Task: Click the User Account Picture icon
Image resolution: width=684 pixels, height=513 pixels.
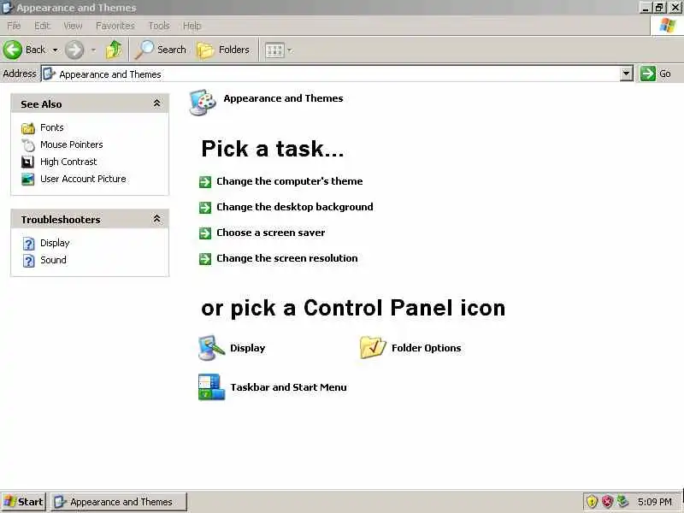Action: tap(28, 179)
